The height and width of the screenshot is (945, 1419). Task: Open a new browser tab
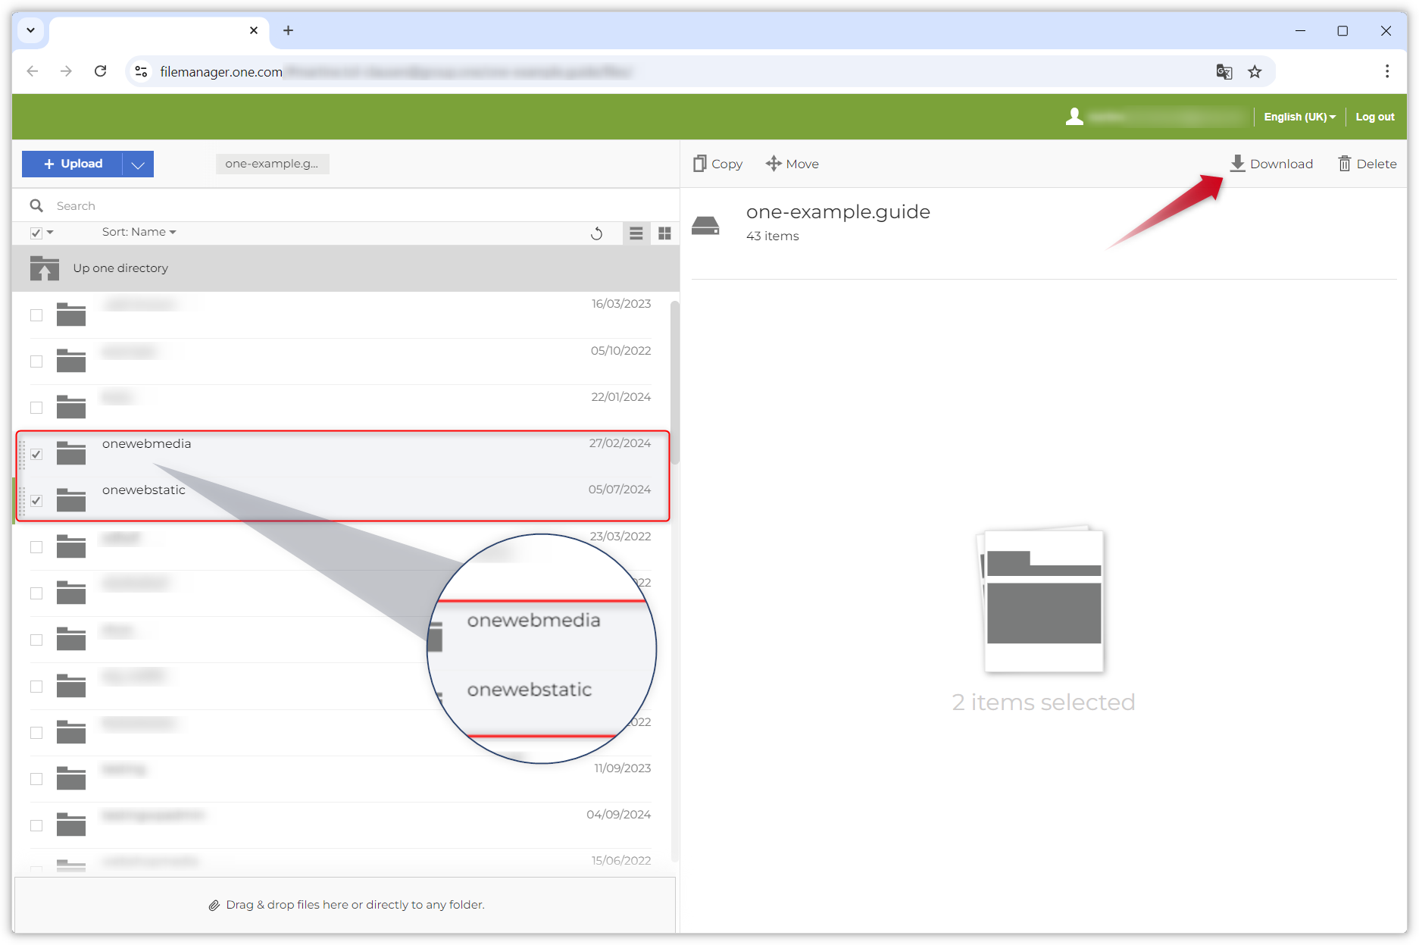click(x=288, y=30)
